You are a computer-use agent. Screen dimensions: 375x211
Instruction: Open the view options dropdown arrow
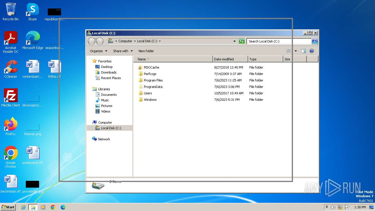(x=296, y=51)
